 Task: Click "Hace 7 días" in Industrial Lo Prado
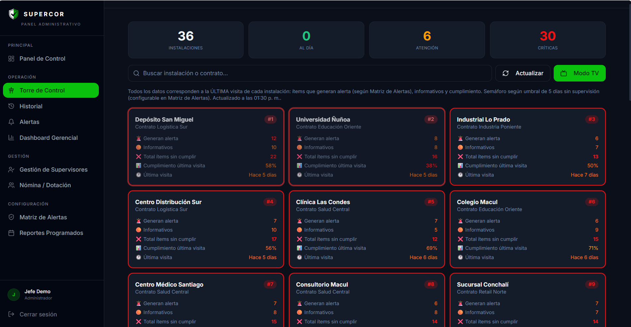click(585, 175)
